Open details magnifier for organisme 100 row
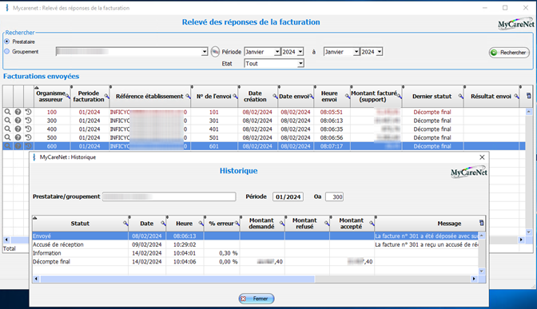 click(7, 112)
